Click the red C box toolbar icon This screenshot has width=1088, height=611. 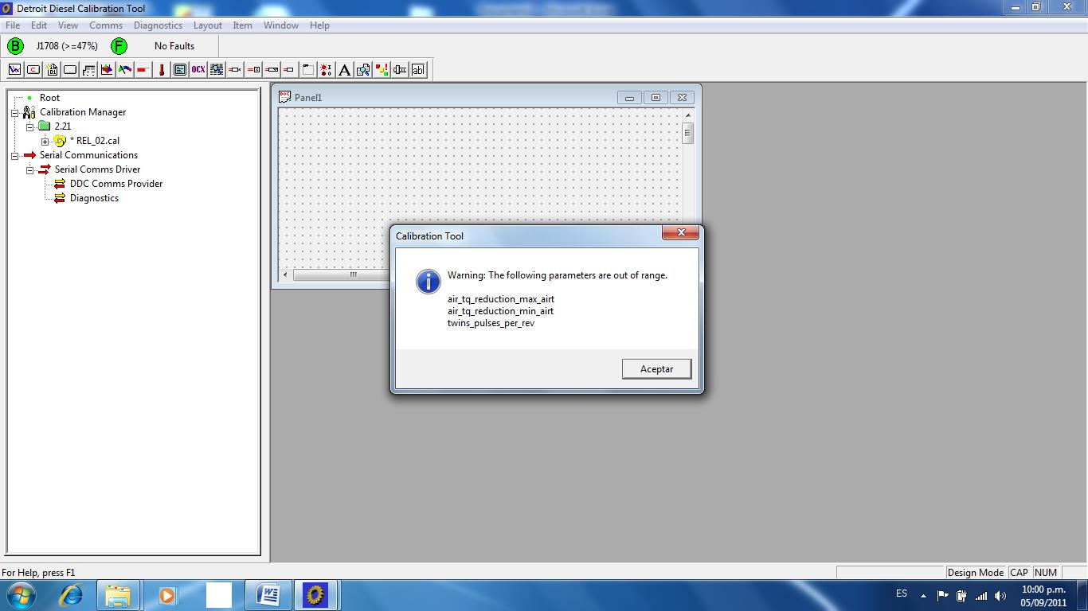pos(33,70)
